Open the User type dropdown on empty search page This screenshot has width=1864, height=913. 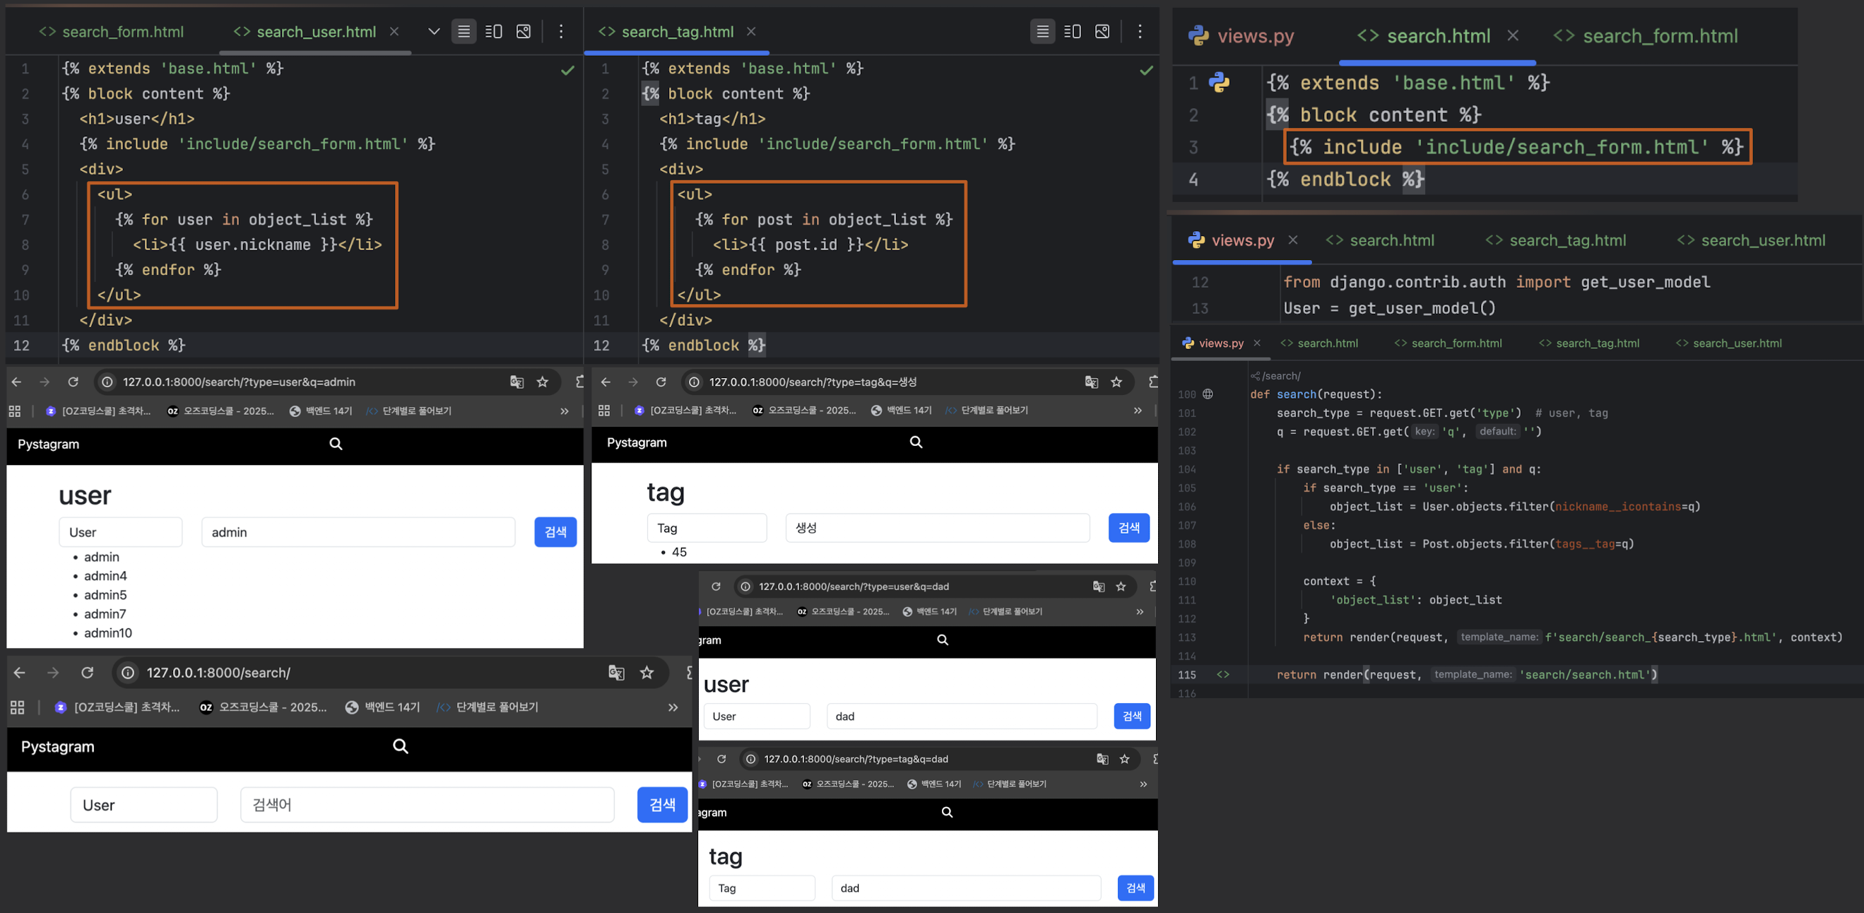[x=143, y=804]
